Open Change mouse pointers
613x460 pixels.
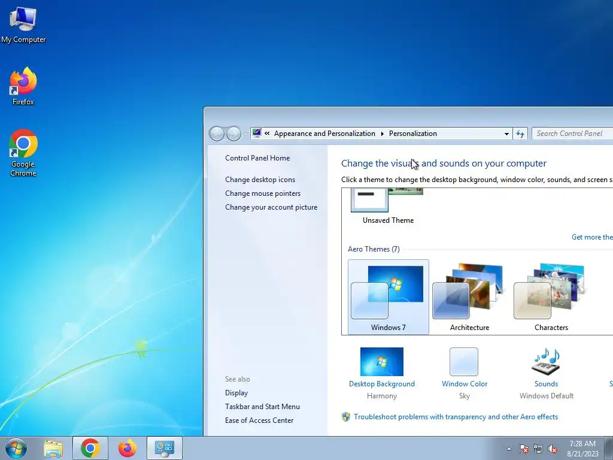coord(263,193)
